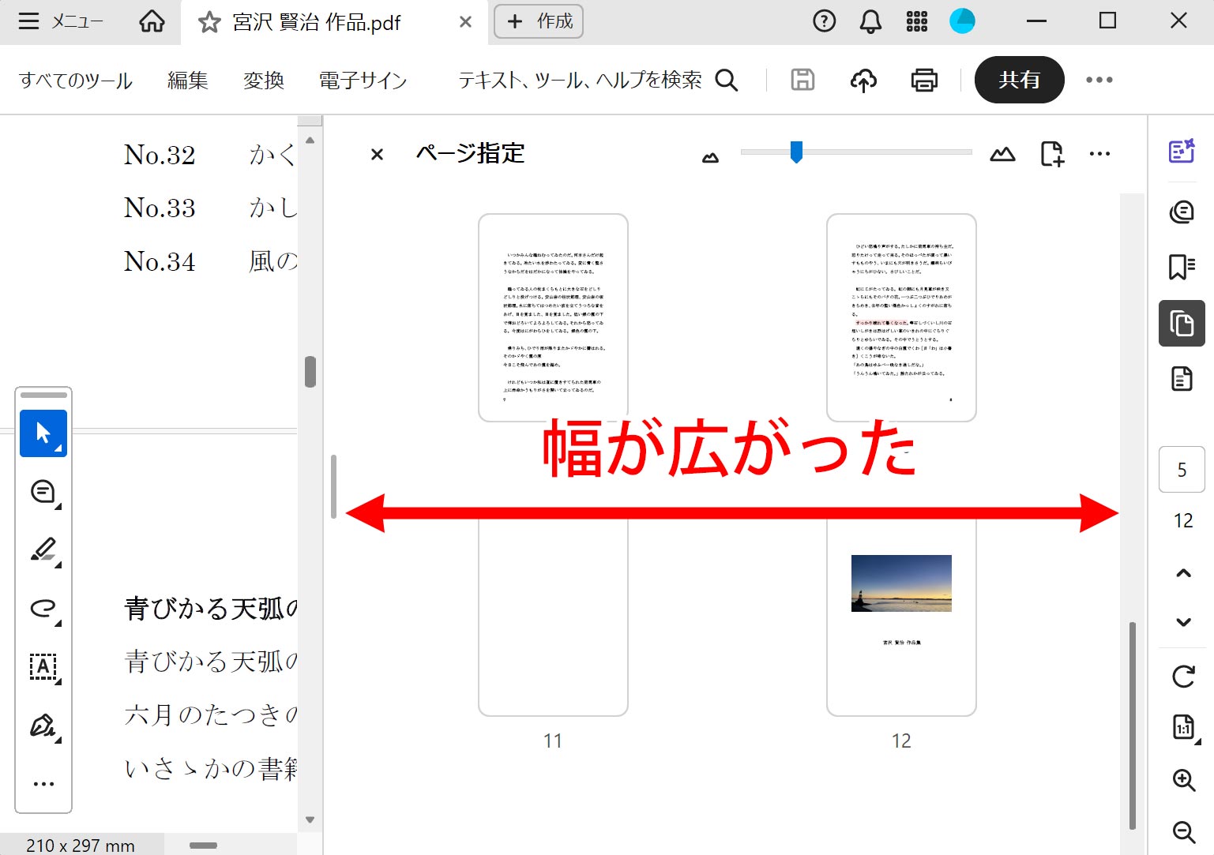The width and height of the screenshot is (1214, 855).
Task: Click the save file icon
Action: [x=802, y=80]
